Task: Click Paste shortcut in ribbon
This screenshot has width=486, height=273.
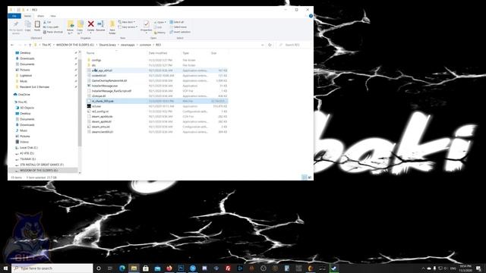Action: (53, 32)
